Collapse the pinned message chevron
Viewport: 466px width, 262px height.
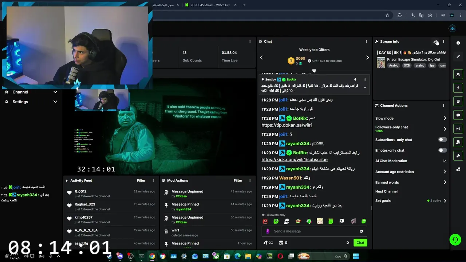point(365,87)
